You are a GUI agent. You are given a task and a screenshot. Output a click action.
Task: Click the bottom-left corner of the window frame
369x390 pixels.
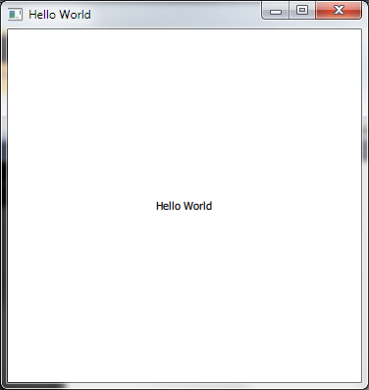click(x=4, y=386)
